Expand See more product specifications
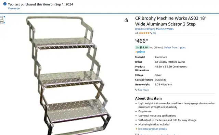 (142, 90)
